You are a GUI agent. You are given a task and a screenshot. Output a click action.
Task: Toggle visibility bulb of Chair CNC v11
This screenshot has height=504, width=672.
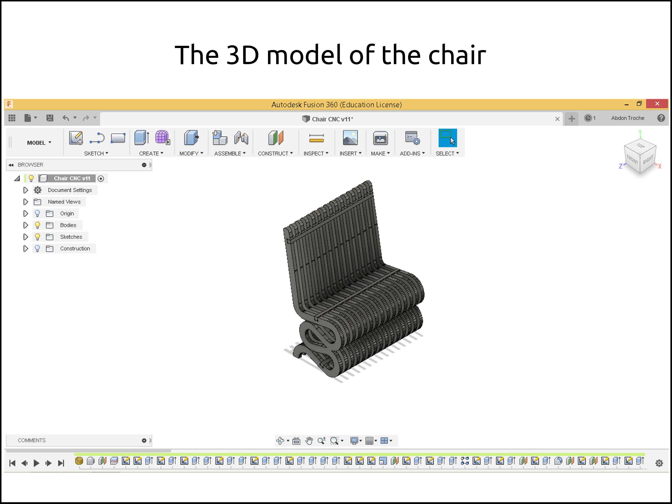(31, 178)
